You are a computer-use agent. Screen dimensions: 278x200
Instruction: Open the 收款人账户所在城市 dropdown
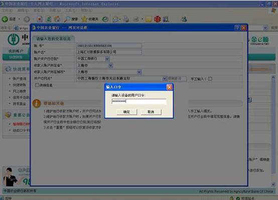pos(139,72)
